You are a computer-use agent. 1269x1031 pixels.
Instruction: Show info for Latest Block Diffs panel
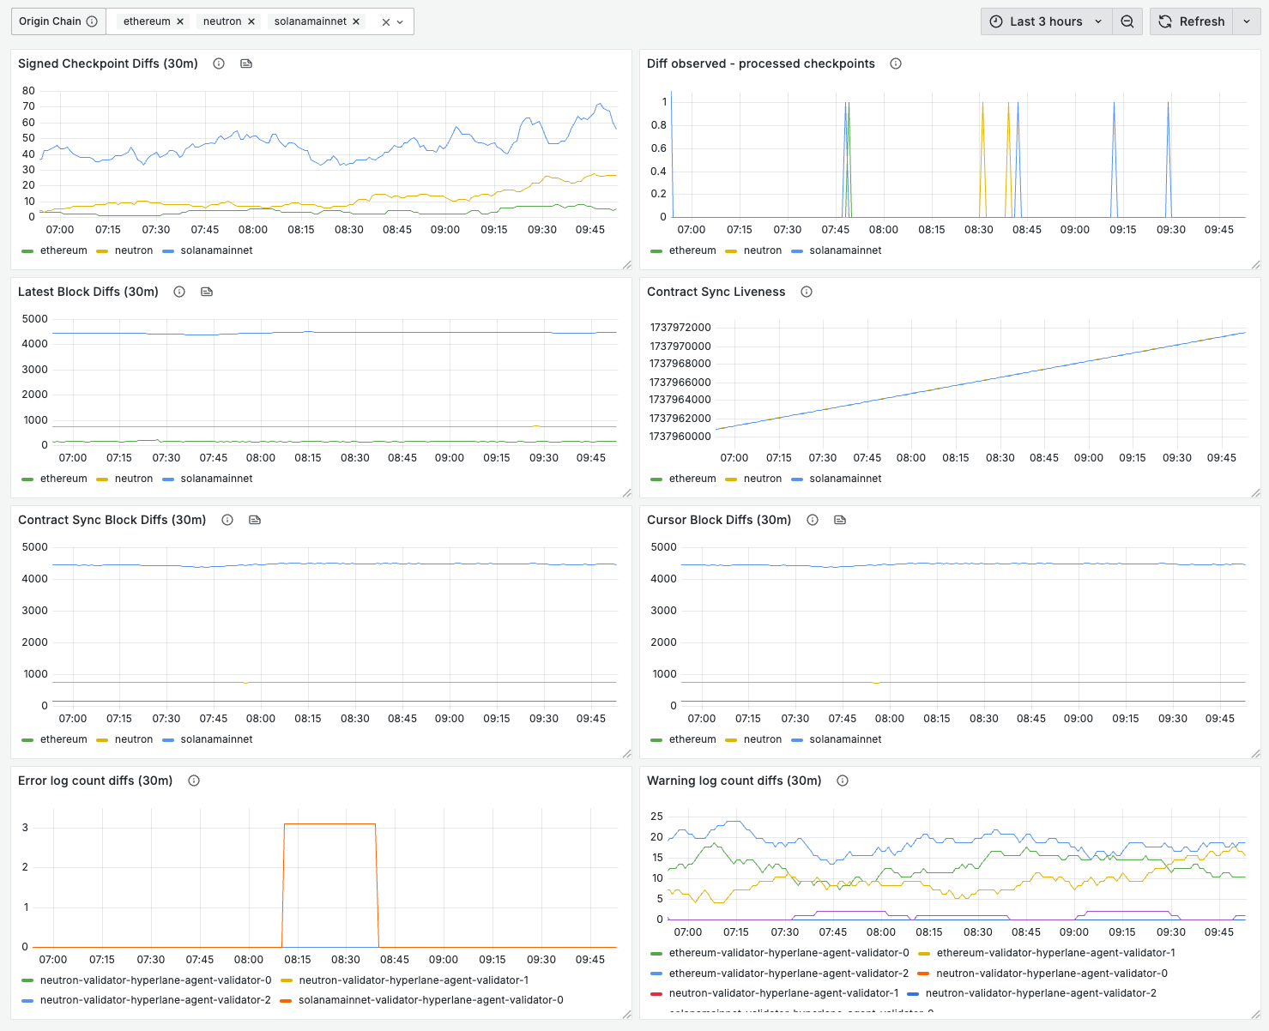click(x=179, y=292)
